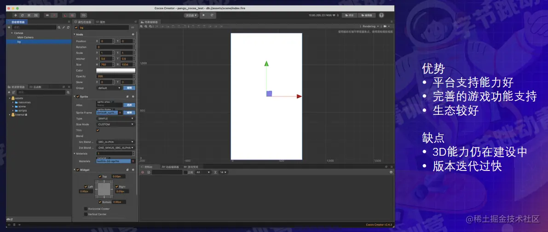Open the Node section gear settings
The width and height of the screenshot is (548, 232).
[x=133, y=34]
